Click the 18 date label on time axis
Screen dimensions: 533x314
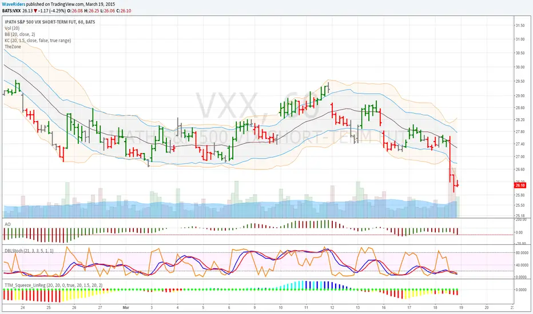click(435, 308)
